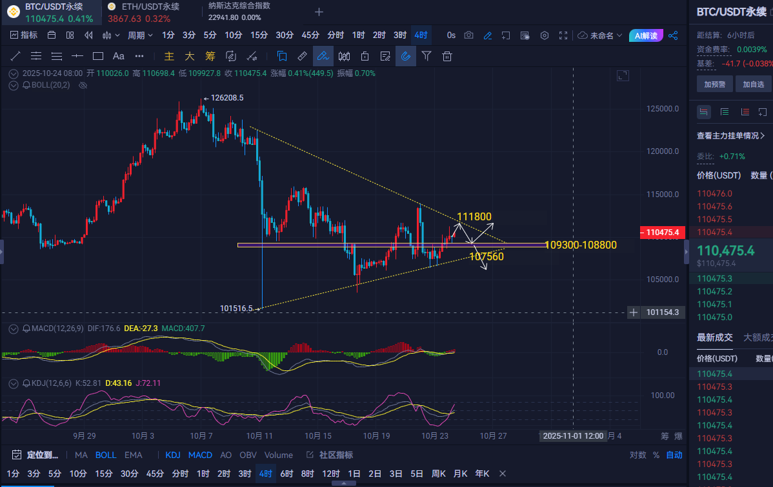This screenshot has height=487, width=773.
Task: Click the 加预警 button
Action: coord(714,84)
